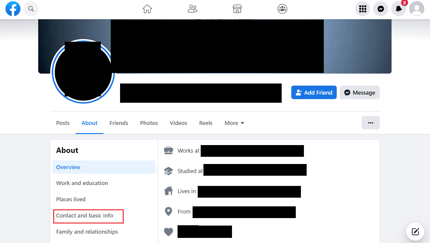Open Groups from the top navigation

click(282, 9)
